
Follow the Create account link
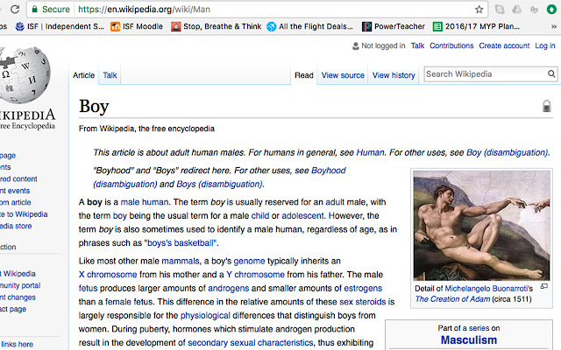pyautogui.click(x=504, y=45)
